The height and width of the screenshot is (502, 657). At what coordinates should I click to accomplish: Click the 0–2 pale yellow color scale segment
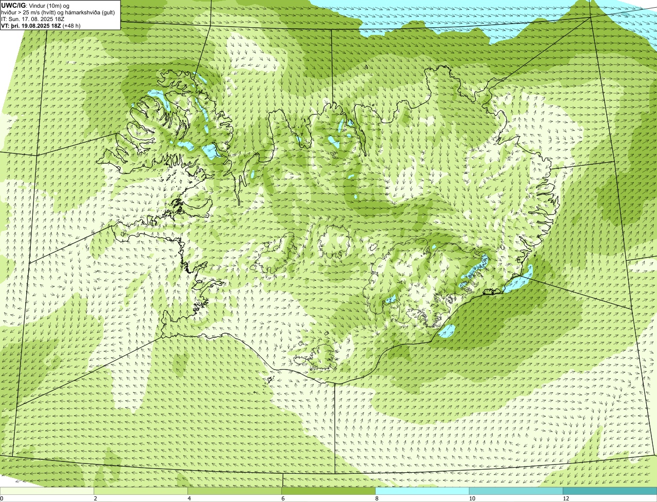tap(47, 491)
